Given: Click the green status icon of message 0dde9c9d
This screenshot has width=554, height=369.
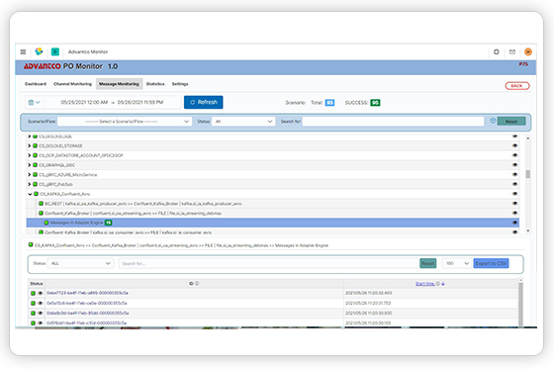Looking at the screenshot, I should (x=33, y=313).
